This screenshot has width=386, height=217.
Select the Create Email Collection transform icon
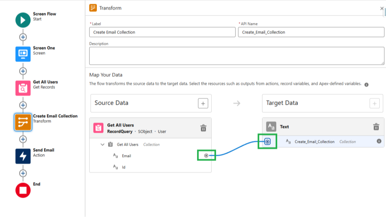(23, 122)
